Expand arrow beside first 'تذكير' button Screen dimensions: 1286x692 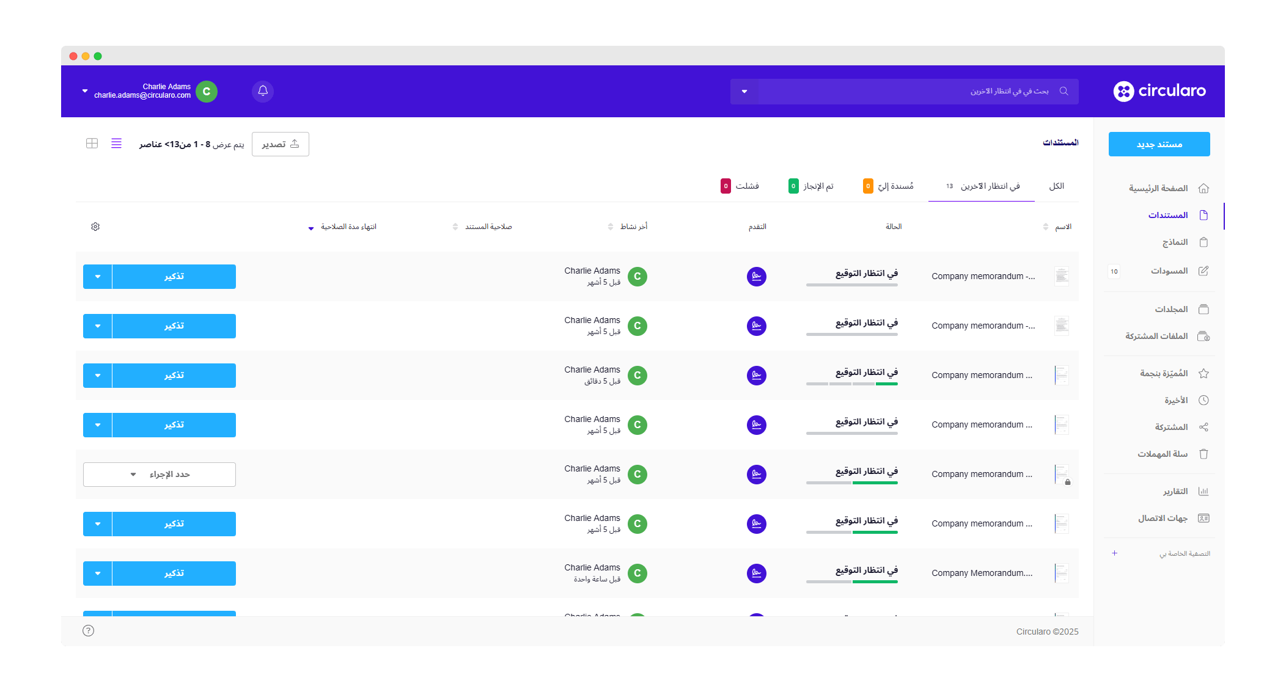tap(98, 277)
